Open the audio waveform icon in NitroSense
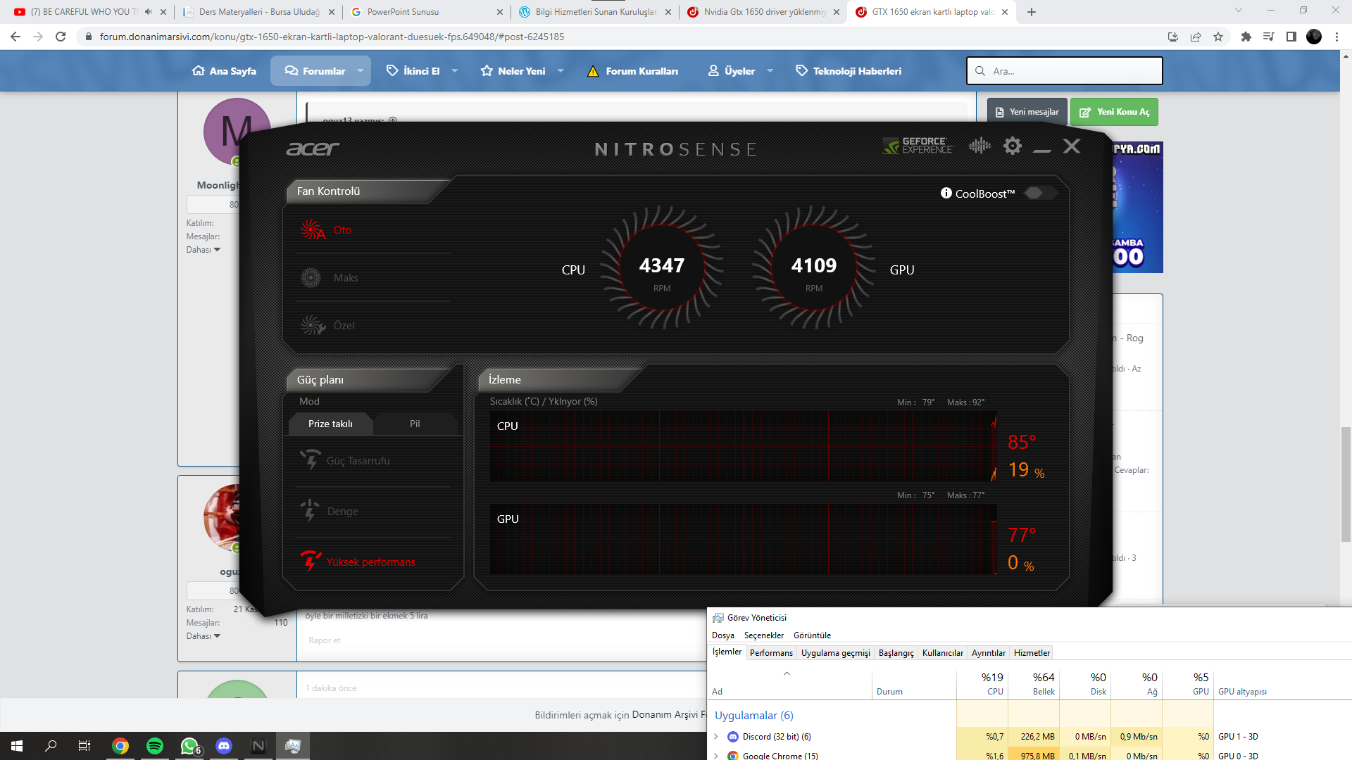The image size is (1352, 760). [979, 146]
